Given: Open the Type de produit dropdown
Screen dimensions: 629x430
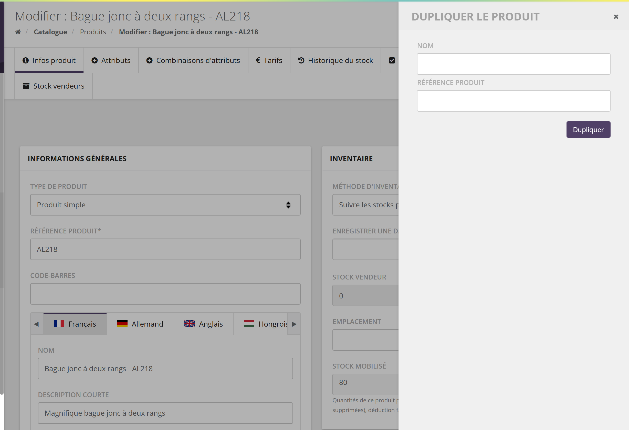Looking at the screenshot, I should point(165,205).
